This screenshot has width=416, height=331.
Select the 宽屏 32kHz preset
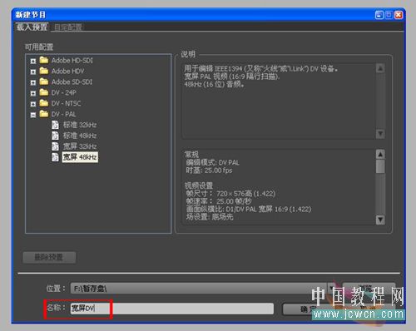(x=80, y=146)
